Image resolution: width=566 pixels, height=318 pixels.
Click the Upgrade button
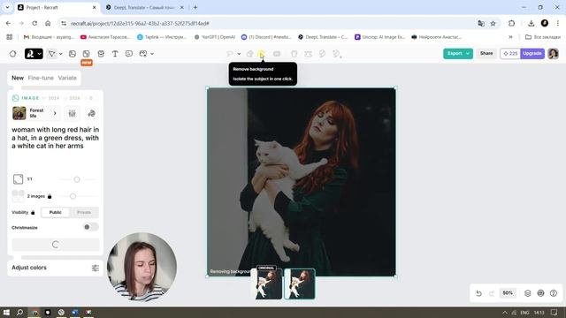532,53
